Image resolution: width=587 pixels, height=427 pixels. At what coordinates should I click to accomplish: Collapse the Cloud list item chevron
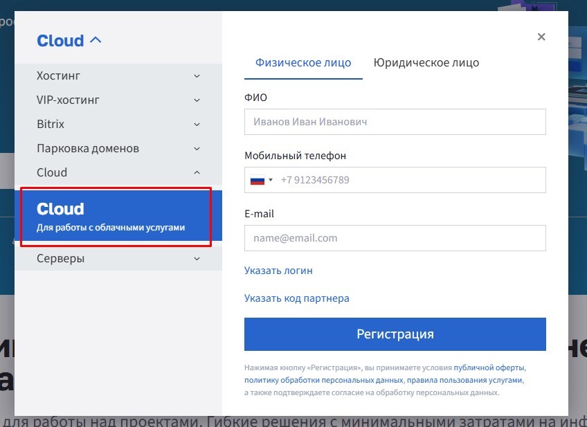tap(197, 172)
